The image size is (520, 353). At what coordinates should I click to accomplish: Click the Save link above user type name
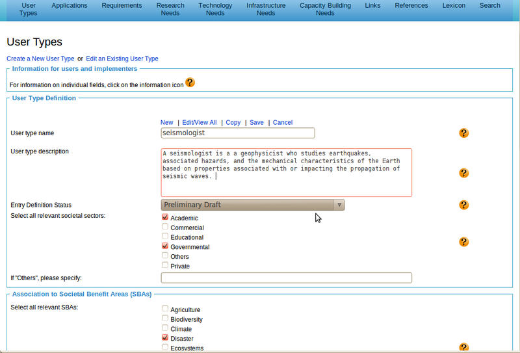[256, 122]
